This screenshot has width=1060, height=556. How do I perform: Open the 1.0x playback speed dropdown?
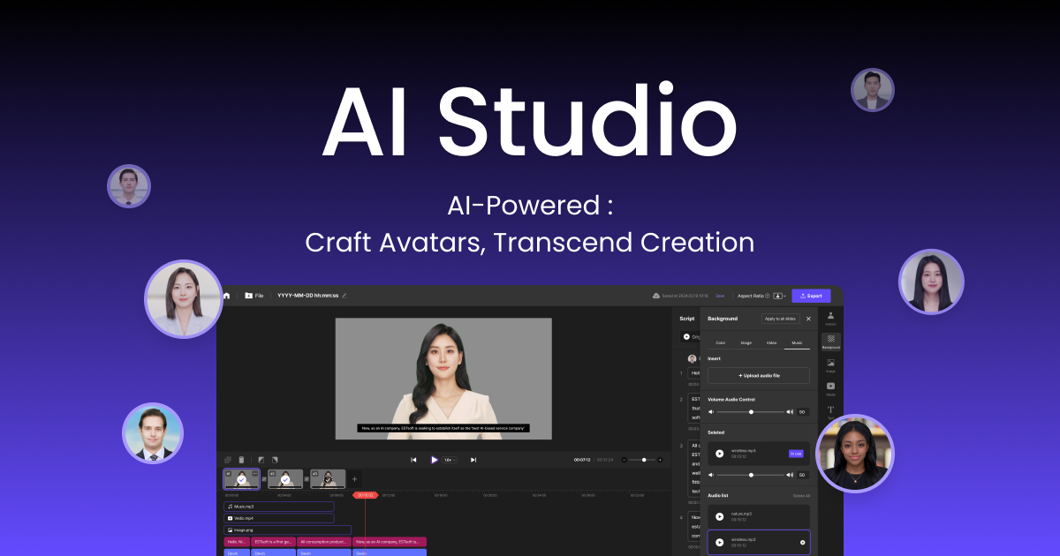pos(449,460)
